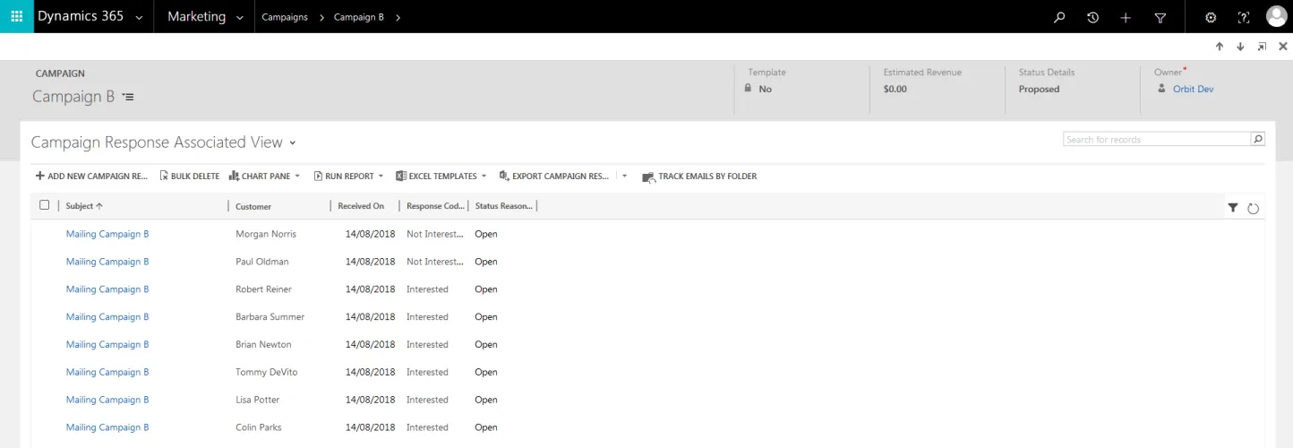Open Mailing Campaign B for Robert Reiner
Screen dimensions: 1293x448
point(107,289)
